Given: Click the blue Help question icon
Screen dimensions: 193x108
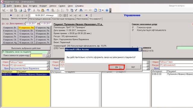Looking at the screenshot, I should (x=107, y=10).
